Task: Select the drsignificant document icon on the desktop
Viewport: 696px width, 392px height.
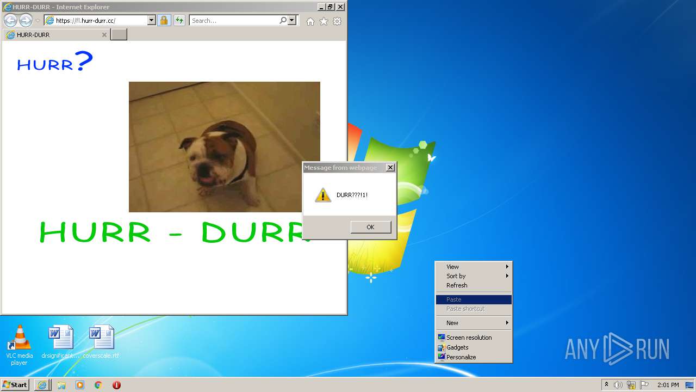Action: 60,342
